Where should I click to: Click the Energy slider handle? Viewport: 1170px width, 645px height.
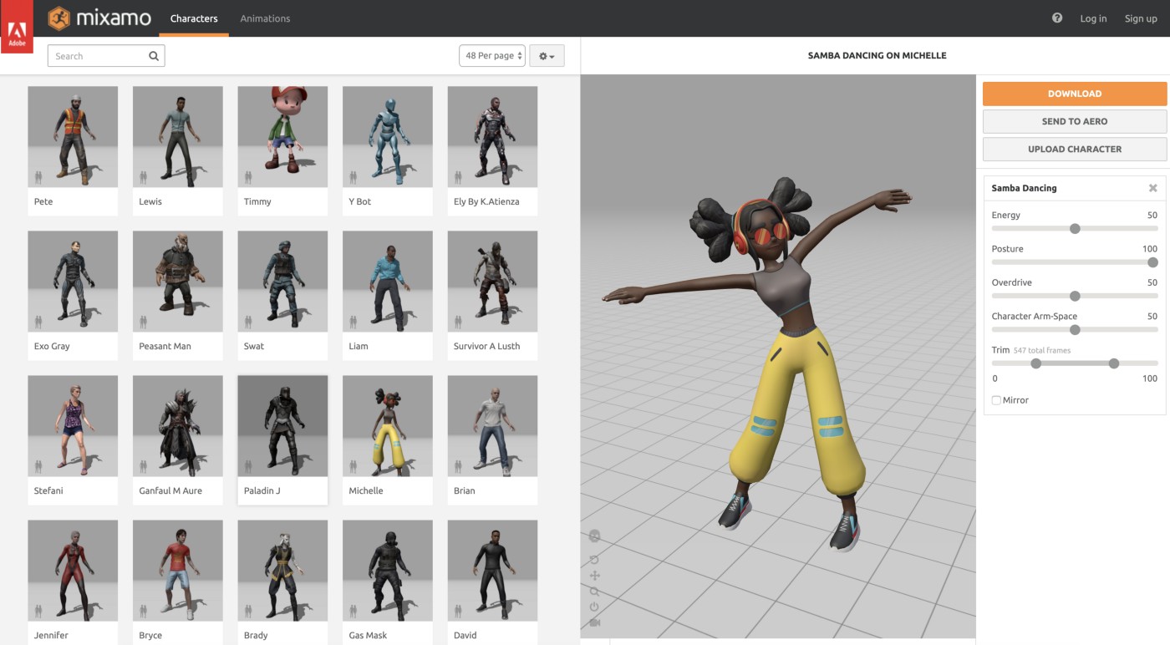point(1075,229)
